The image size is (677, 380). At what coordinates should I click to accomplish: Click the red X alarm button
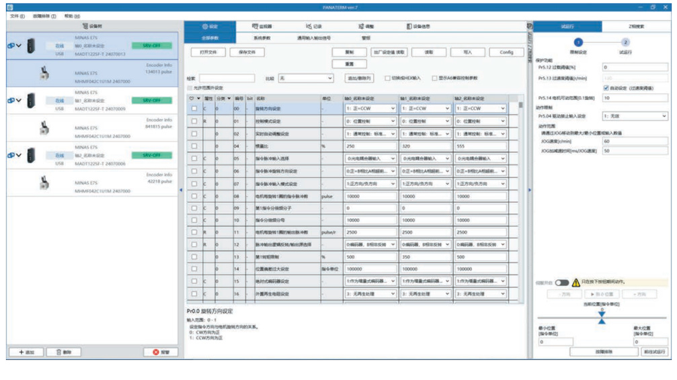coord(161,352)
